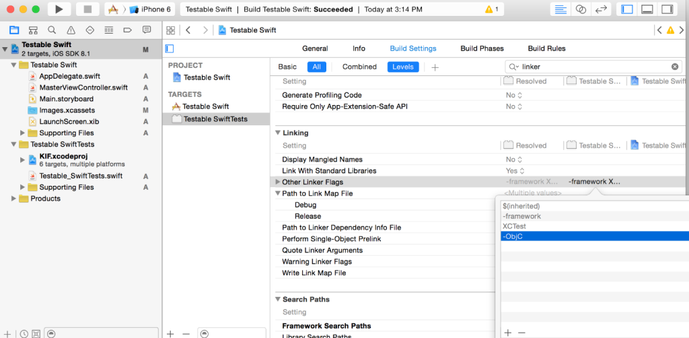Show the Breakpoint navigator
The height and width of the screenshot is (338, 689).
click(128, 30)
